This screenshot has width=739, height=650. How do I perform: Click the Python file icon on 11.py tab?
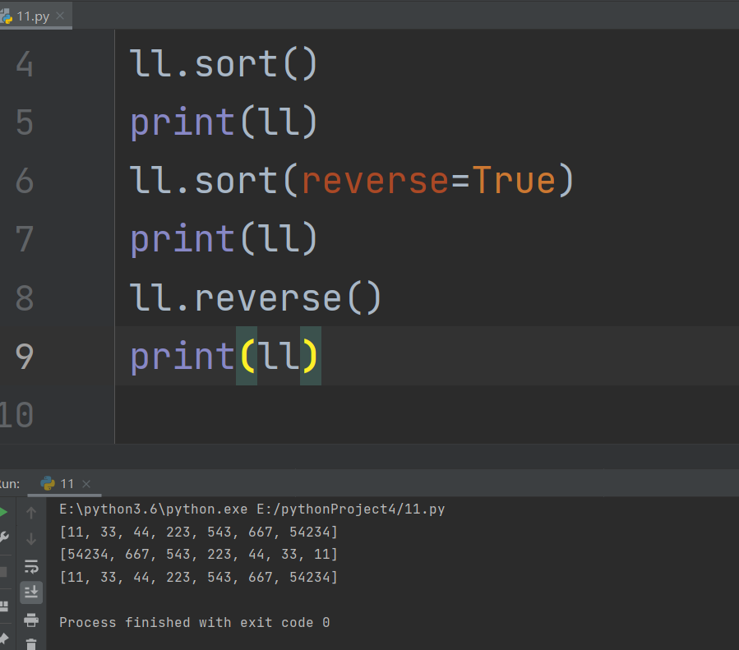[6, 16]
